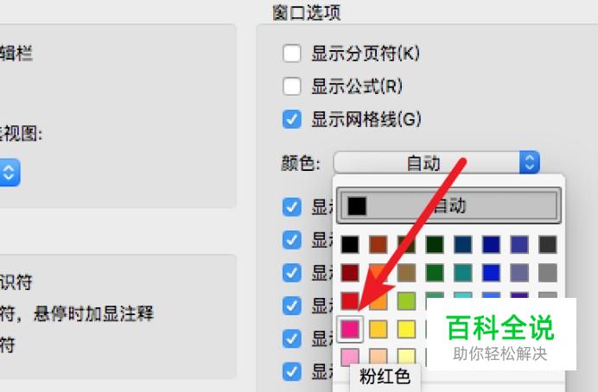Enable the 显示分页符(K) checkbox
The image size is (598, 392).
(292, 53)
